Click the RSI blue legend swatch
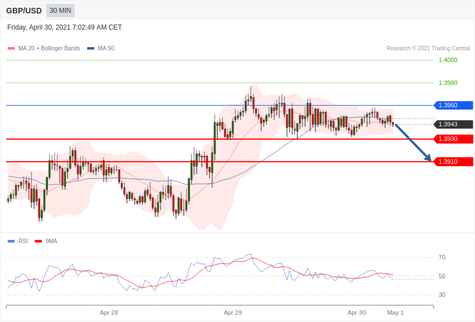 pos(11,241)
